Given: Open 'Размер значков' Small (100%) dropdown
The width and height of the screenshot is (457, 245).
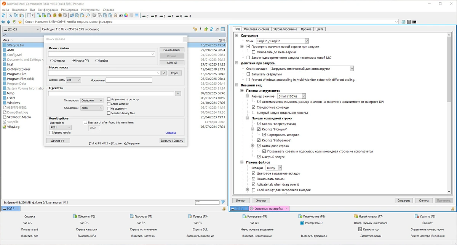Looking at the screenshot, I should 292,96.
